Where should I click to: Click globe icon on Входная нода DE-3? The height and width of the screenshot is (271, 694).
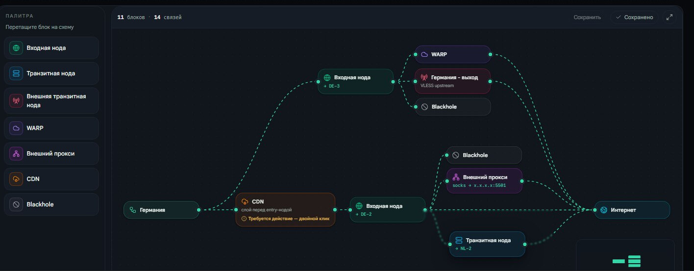(327, 77)
